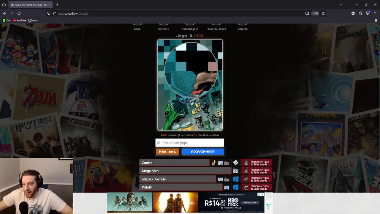Click landscape picture icon on Jetpack Joyride

(x=220, y=180)
